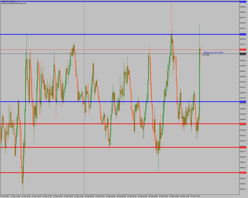Click the black current price tag
Viewport: 248px width, 198px height.
243,54
